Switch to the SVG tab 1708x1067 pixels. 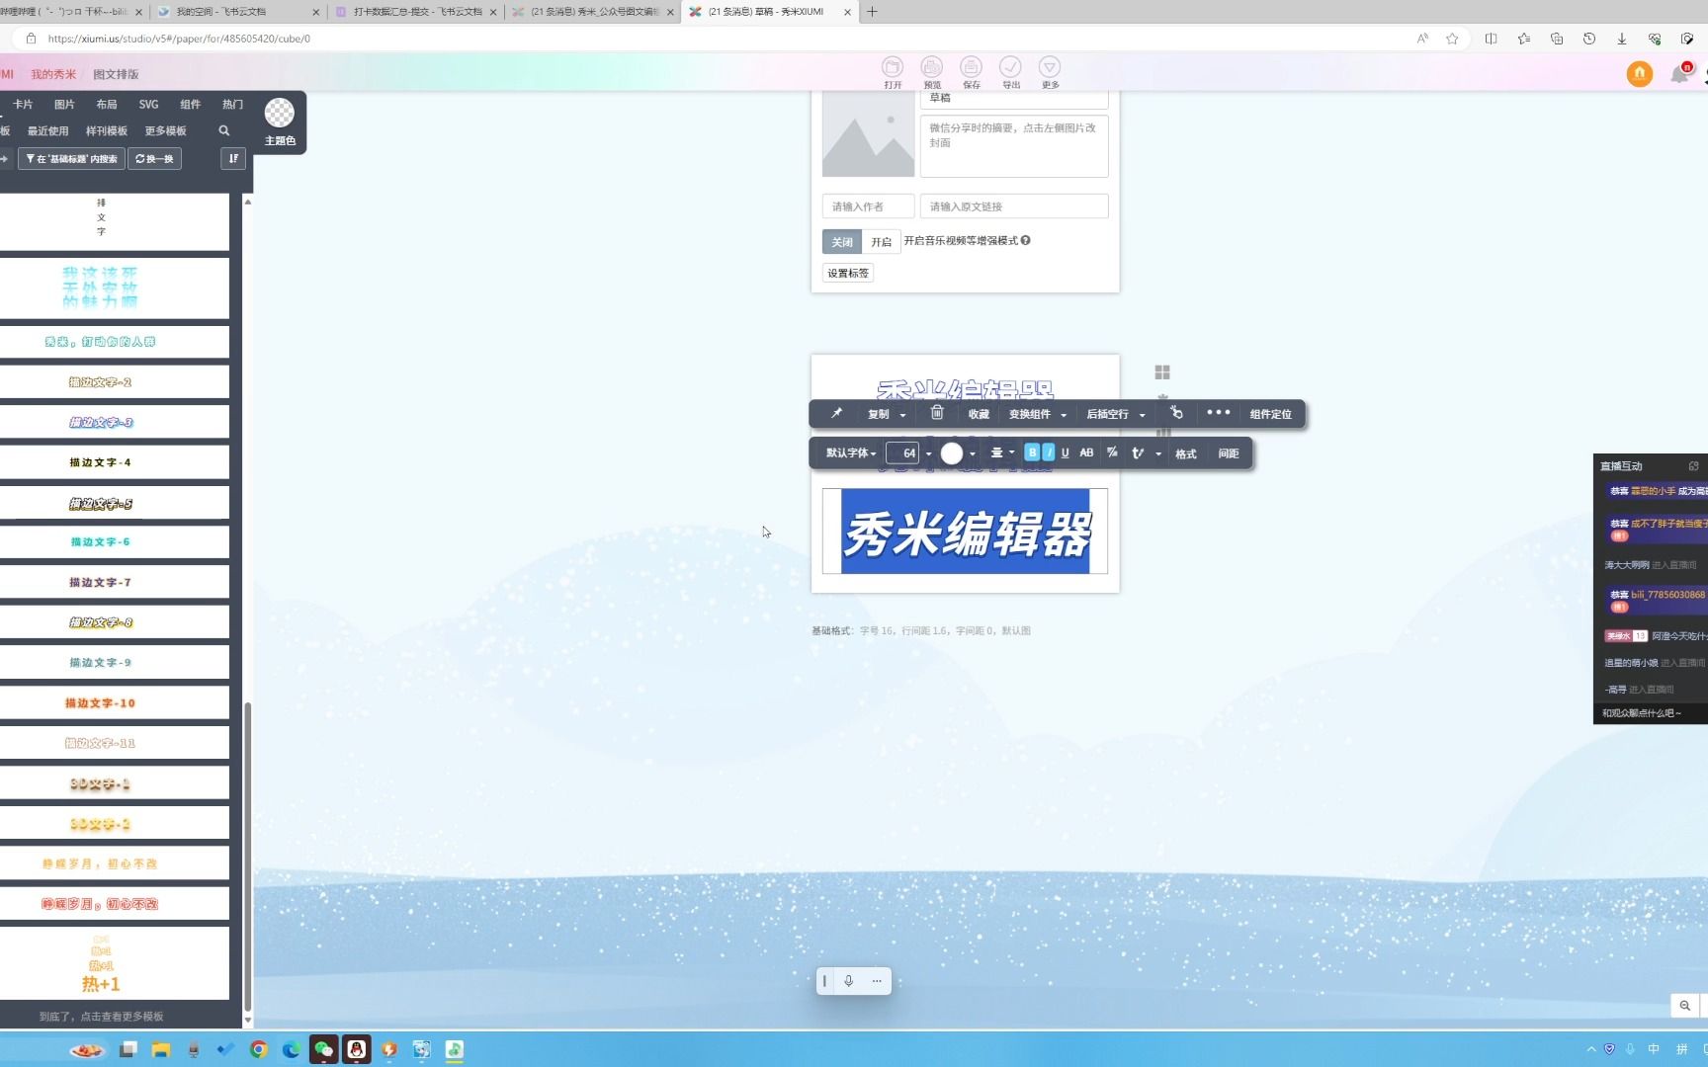148,104
